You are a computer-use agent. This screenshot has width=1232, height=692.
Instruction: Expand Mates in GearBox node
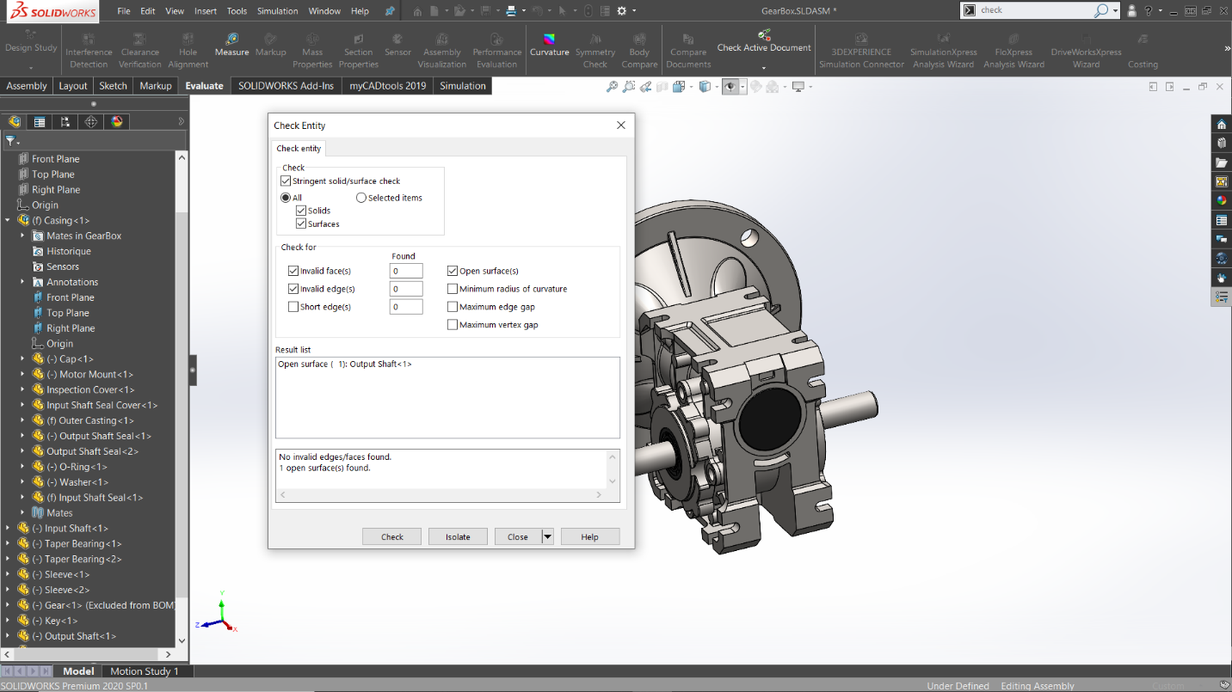click(x=23, y=236)
